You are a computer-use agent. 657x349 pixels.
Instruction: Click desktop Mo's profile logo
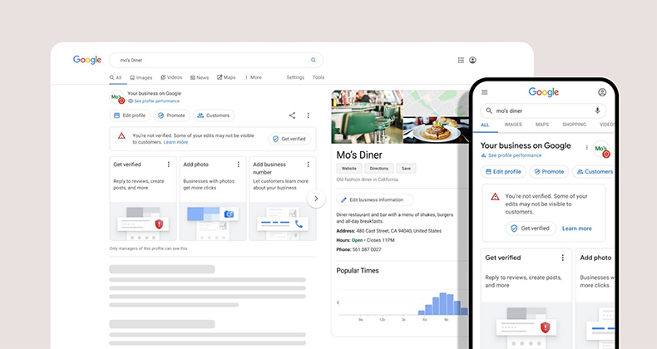(117, 97)
